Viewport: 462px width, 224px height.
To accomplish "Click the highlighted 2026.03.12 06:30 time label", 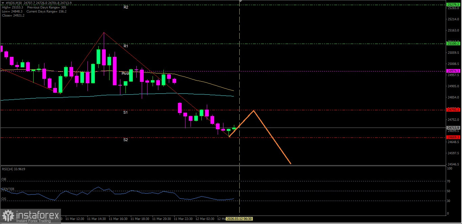I will coord(240,219).
